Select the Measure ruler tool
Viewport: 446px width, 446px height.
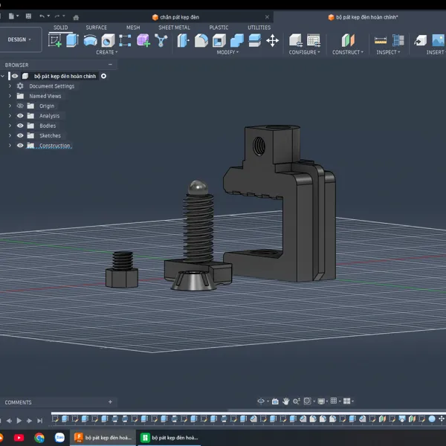tap(381, 40)
